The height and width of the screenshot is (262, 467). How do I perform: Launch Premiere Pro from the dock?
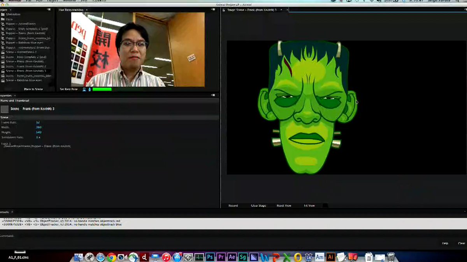coord(221,257)
